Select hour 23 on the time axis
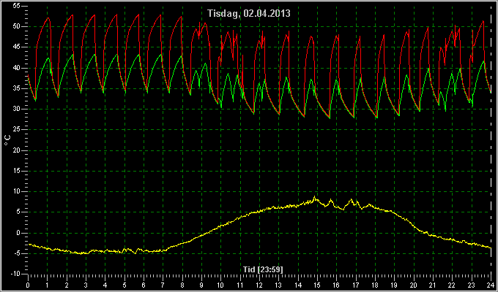The height and width of the screenshot is (292, 498). click(x=472, y=285)
